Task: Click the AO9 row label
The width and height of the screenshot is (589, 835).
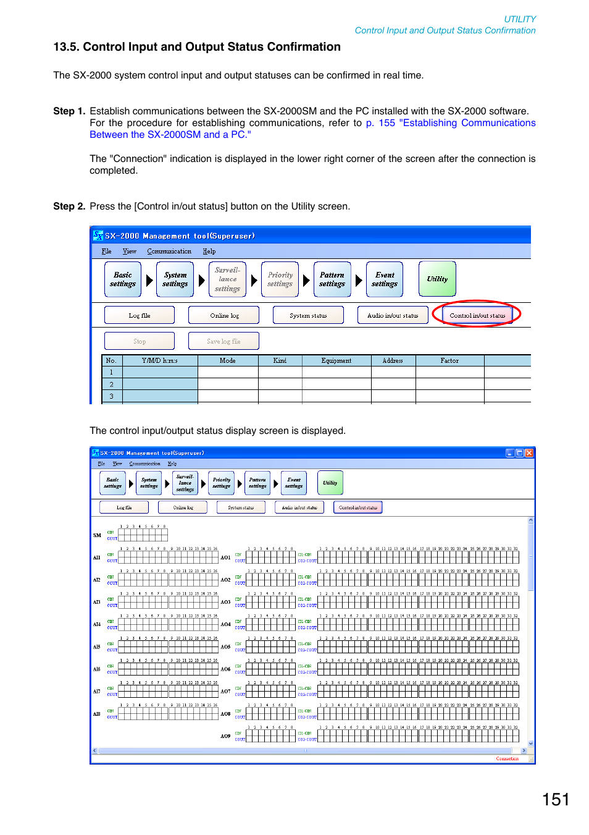Action: 226,736
